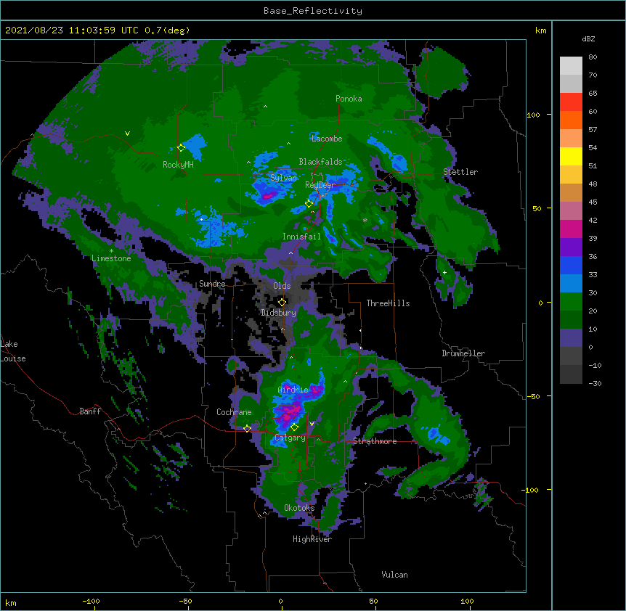Click the Banff label
Screen dimensions: 626x611
pyautogui.click(x=90, y=411)
